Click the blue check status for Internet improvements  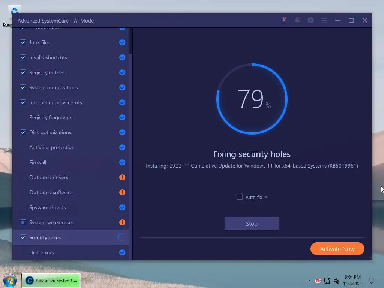(122, 102)
